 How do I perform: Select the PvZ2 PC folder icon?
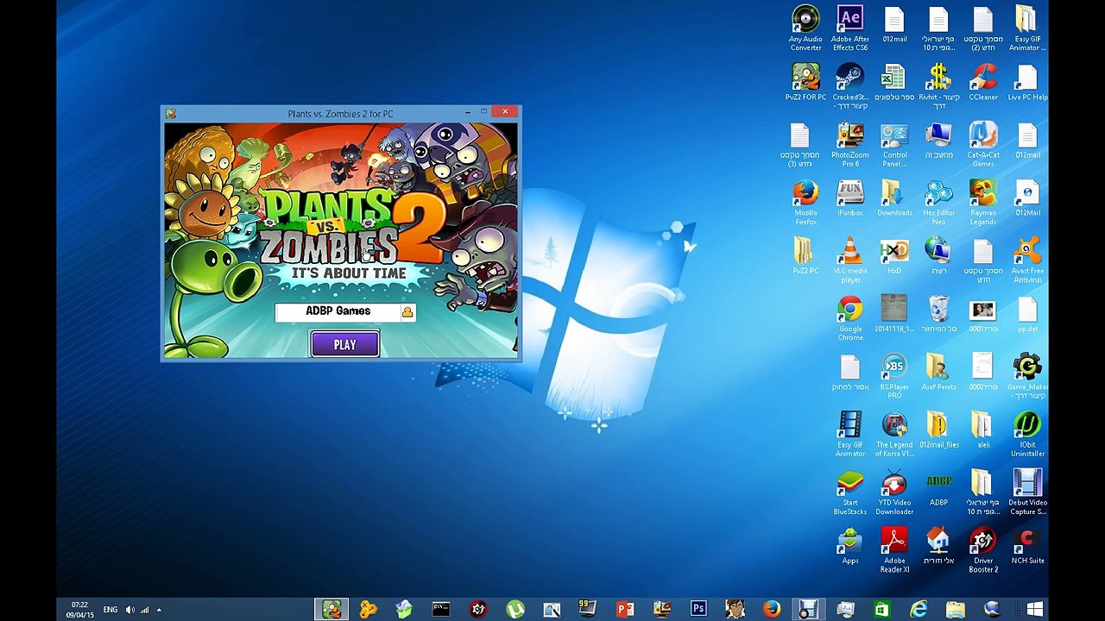click(x=805, y=255)
